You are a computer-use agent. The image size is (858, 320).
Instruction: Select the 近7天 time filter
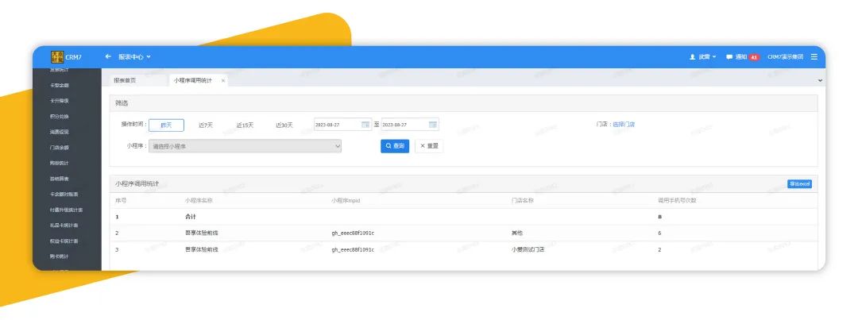[x=206, y=125]
